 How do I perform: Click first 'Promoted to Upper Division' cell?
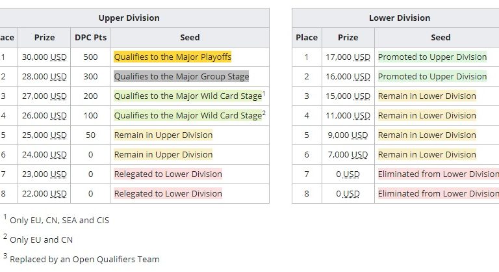[x=432, y=57]
